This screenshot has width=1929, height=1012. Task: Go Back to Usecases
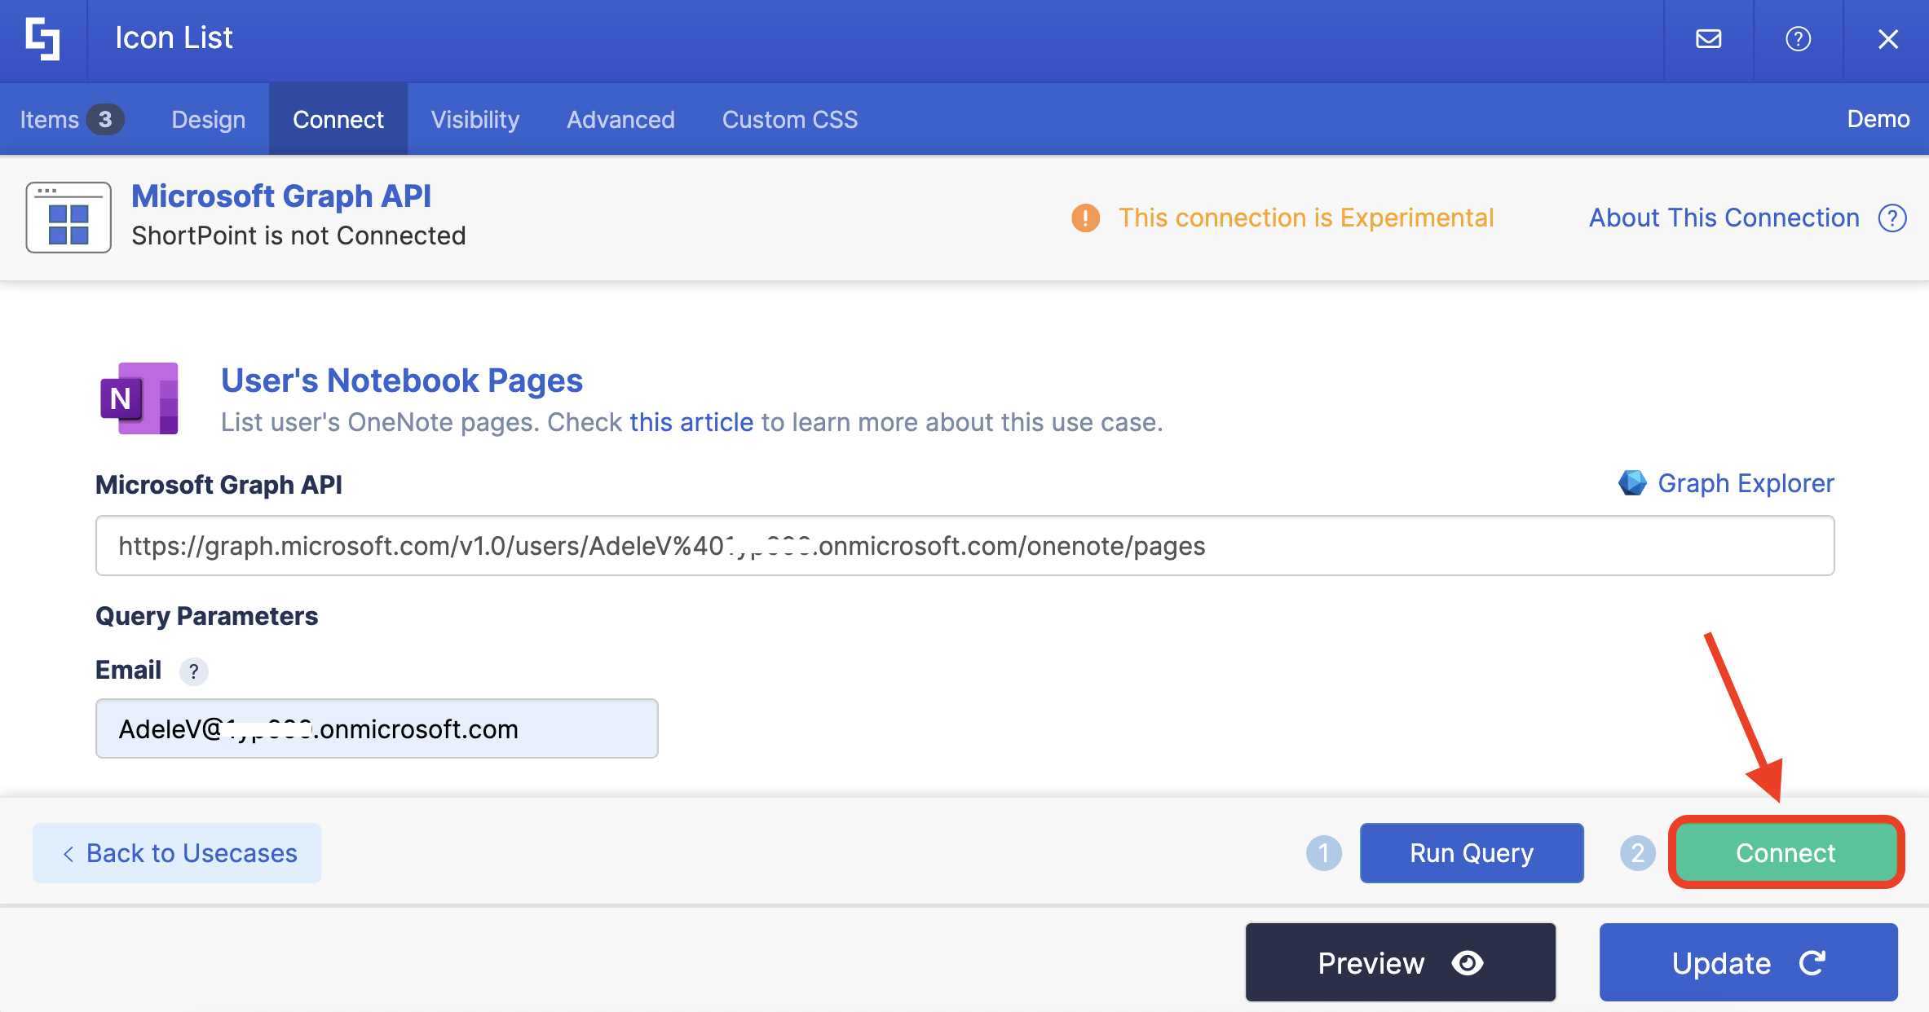click(x=177, y=853)
